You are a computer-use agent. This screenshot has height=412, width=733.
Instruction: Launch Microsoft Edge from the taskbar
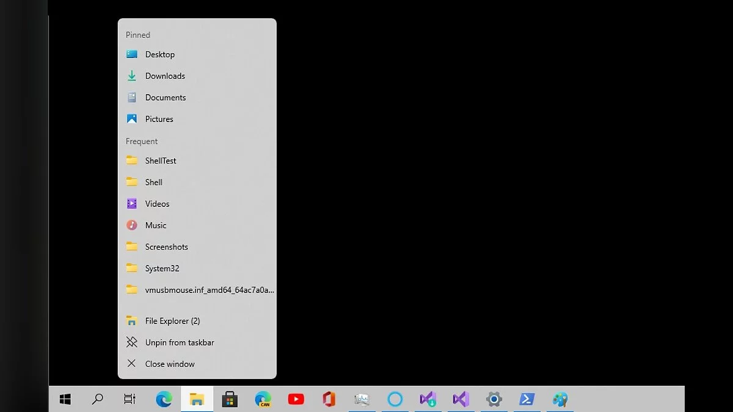pyautogui.click(x=164, y=399)
